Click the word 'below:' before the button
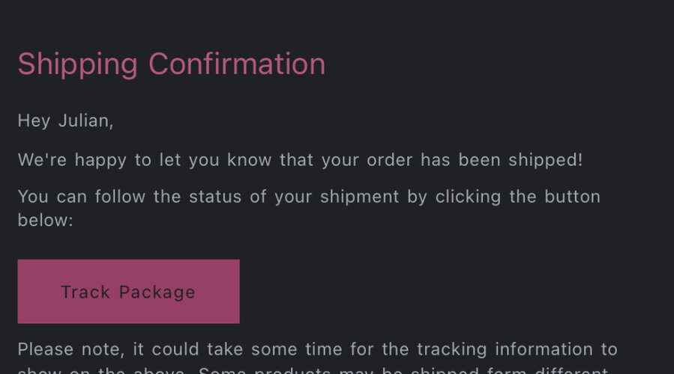The image size is (674, 374). pyautogui.click(x=46, y=220)
